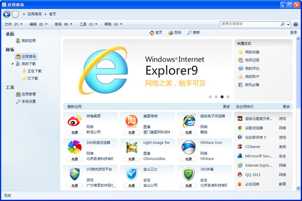Open QQ 2011 penguin icon in rankings
Viewport: 302px width, 201px height.
(x=240, y=174)
